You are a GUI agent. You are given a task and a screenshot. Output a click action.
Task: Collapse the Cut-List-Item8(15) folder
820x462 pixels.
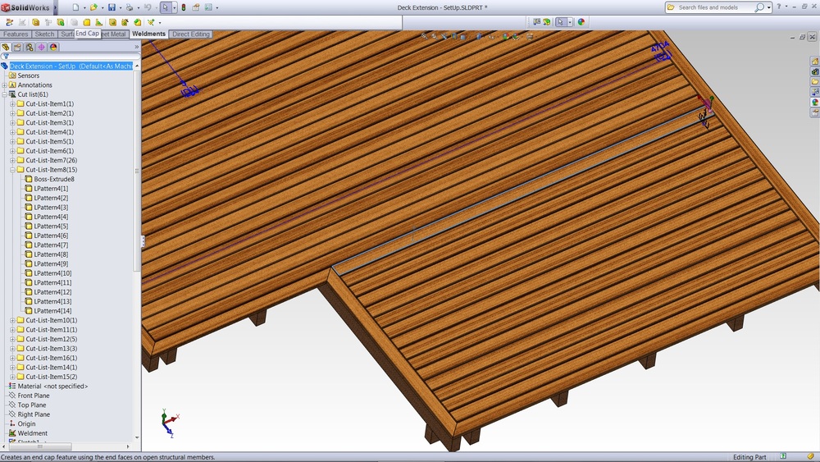point(13,170)
